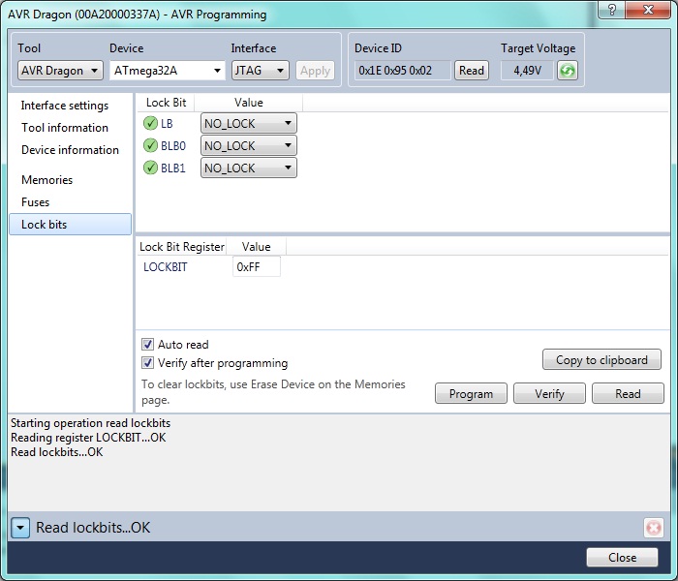Click the Lock Bit Register column header
Screen dimensions: 678x581
coord(182,247)
